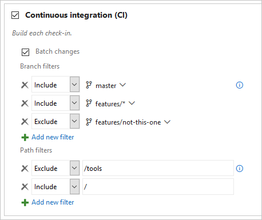Open Include dropdown for master branch
262x220 pixels.
pos(74,85)
